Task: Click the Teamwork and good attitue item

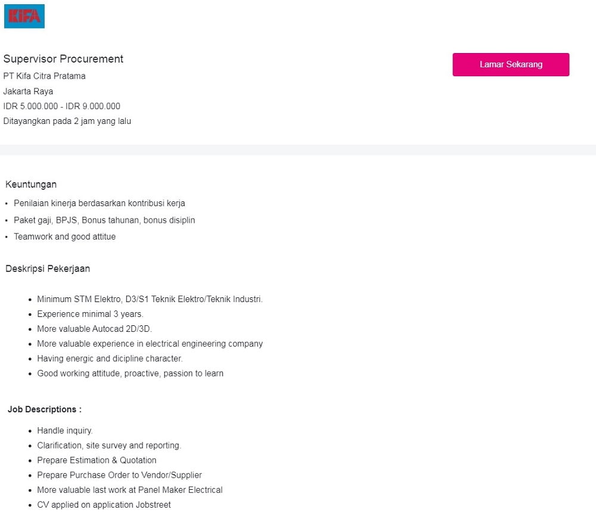Action: [x=65, y=237]
